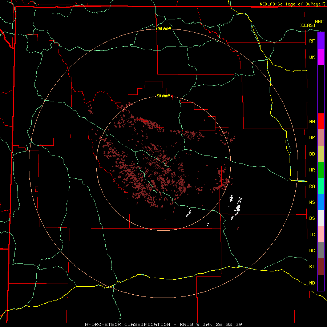Click the 9 JAN 26 date stamp

(210, 324)
